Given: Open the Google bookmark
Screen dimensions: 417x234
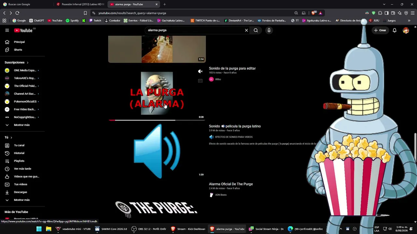Looking at the screenshot, I should [x=19, y=20].
